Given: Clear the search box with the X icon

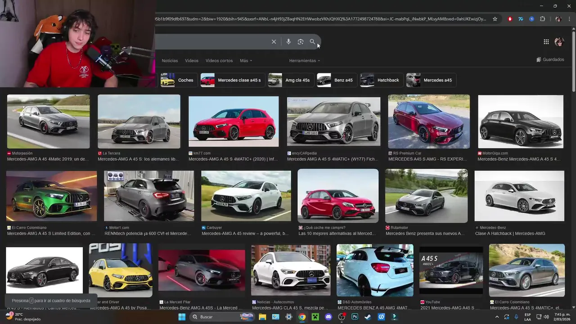Looking at the screenshot, I should click(274, 42).
